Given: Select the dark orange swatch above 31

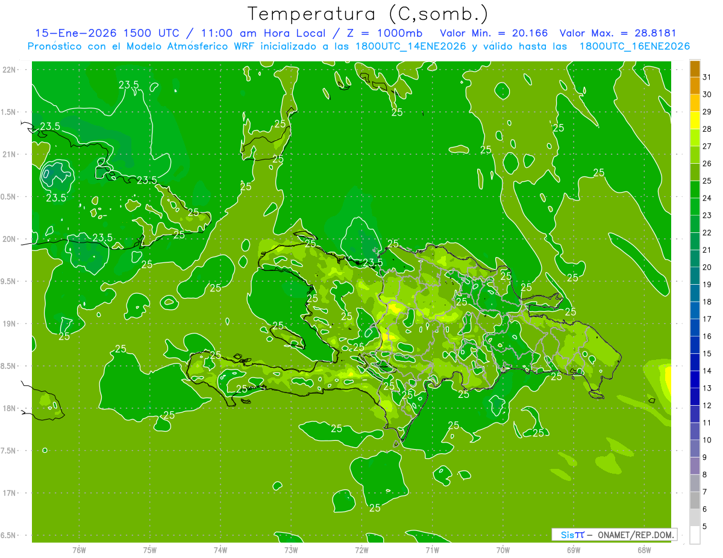Looking at the screenshot, I should pyautogui.click(x=695, y=68).
